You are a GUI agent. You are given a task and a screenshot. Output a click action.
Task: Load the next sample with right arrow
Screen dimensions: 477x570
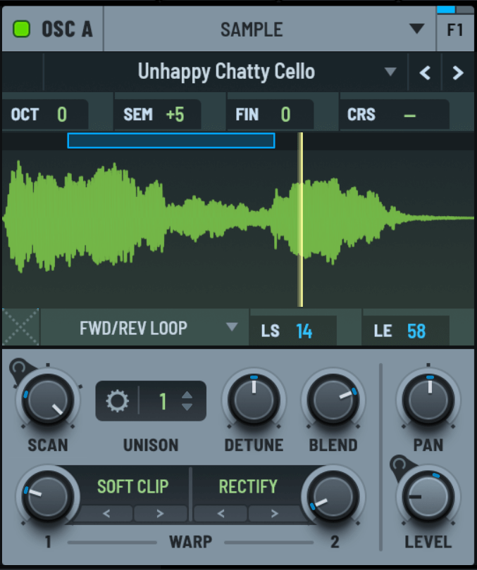(x=458, y=72)
